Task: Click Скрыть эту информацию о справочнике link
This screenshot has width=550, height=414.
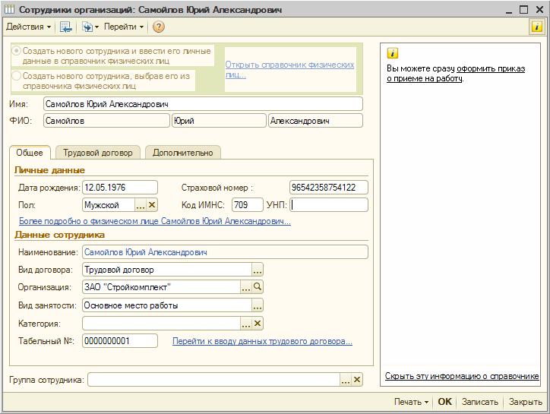Action: coord(462,376)
